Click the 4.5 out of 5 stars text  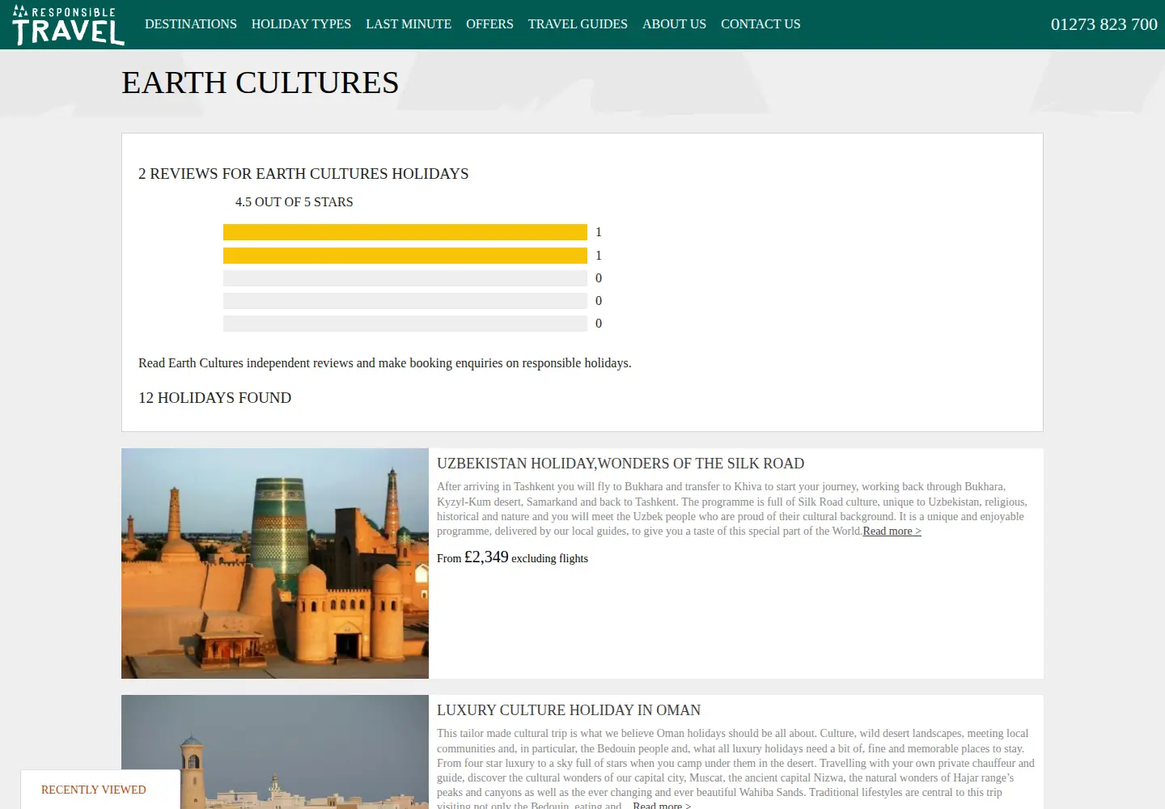tap(294, 202)
